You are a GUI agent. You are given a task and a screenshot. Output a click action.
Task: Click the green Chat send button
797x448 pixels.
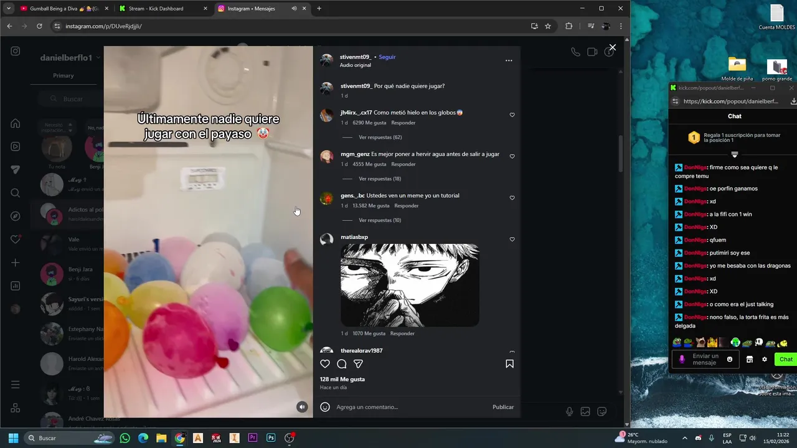[x=786, y=360]
